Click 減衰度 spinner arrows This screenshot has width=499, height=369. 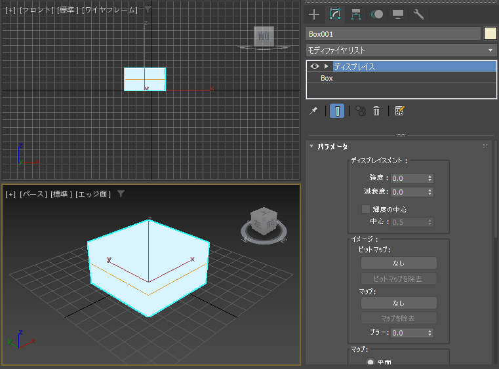point(430,192)
